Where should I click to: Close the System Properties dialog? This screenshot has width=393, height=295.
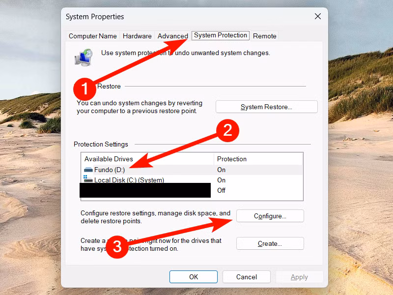(318, 16)
